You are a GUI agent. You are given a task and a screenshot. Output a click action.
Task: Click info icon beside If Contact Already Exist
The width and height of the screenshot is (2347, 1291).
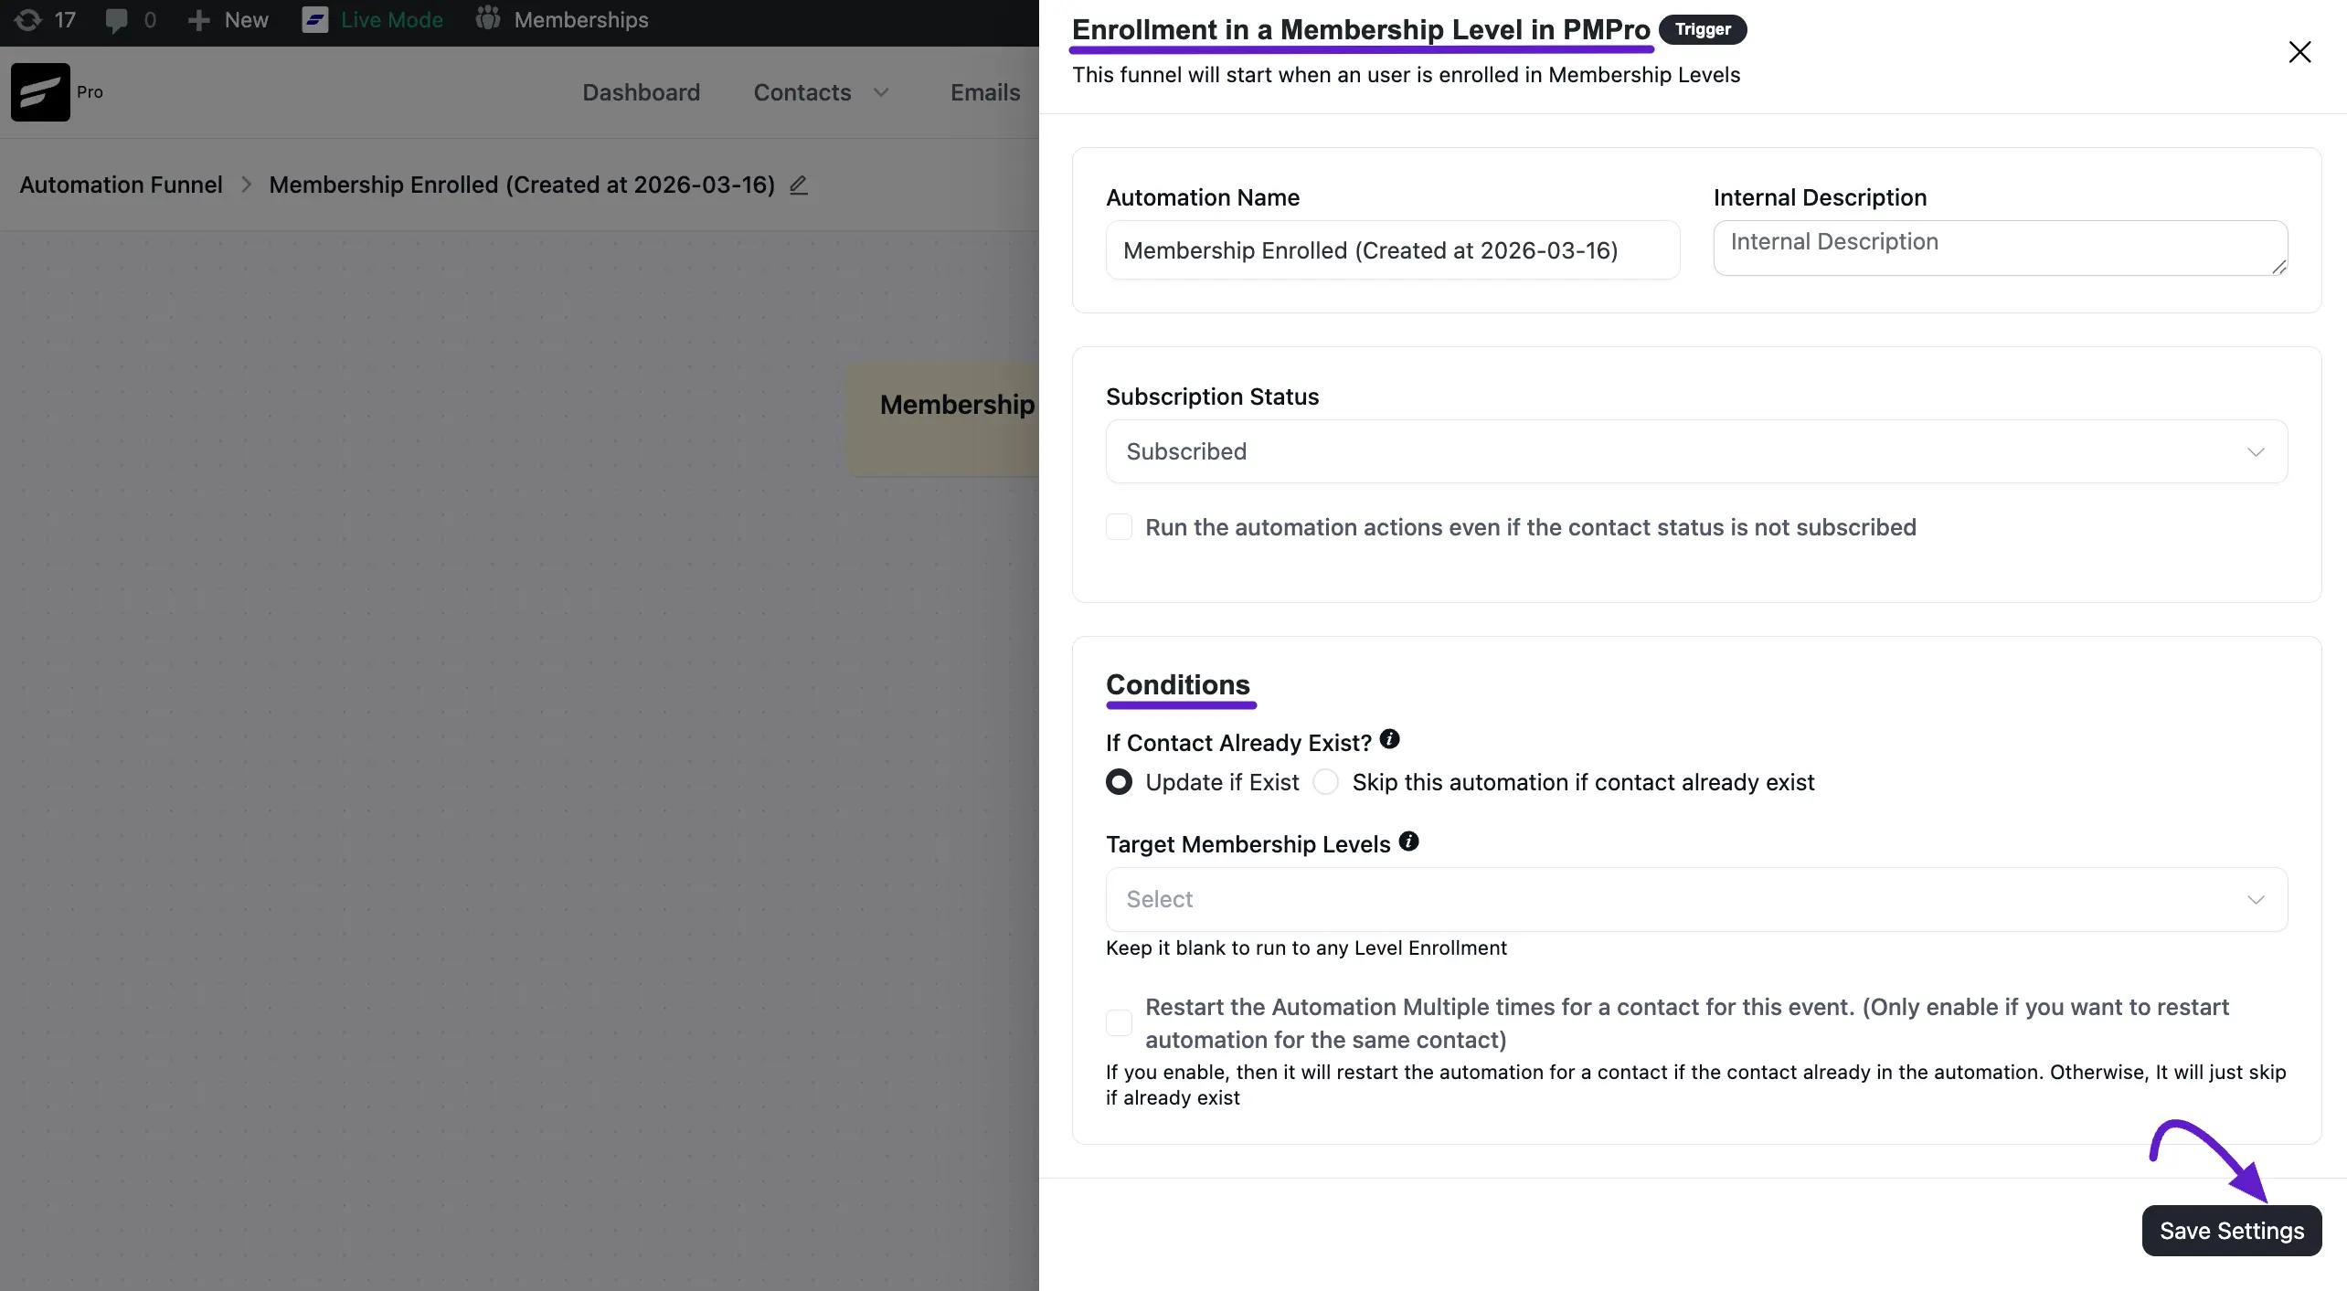(1389, 739)
